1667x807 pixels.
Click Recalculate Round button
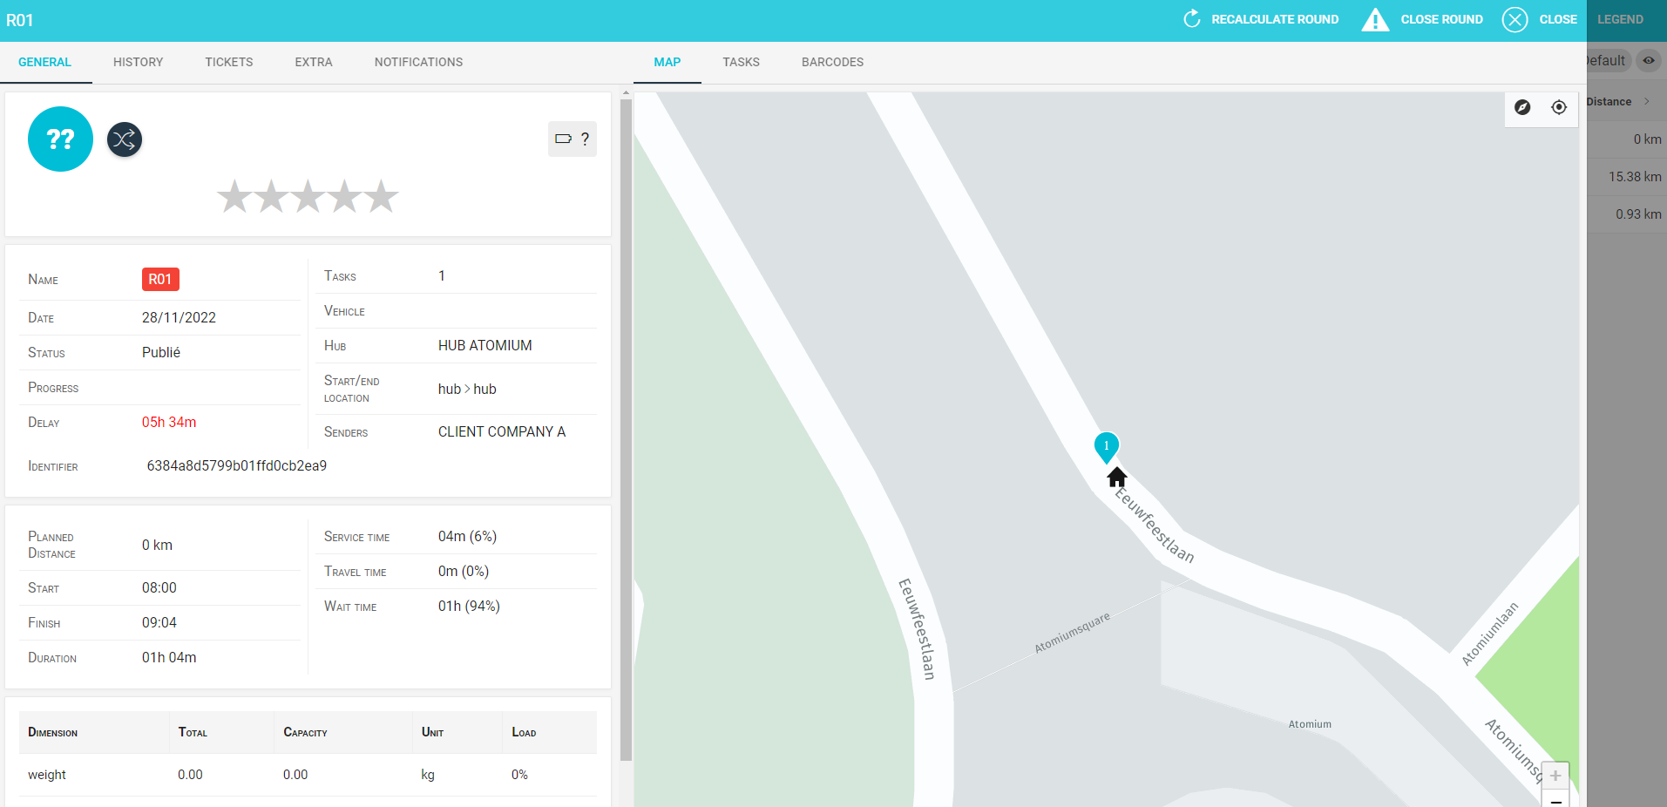1261,19
